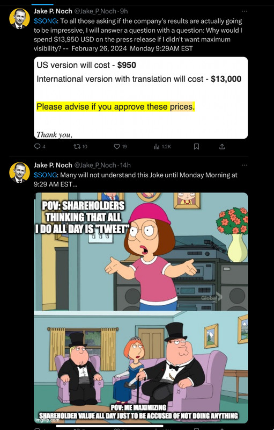
Task: Open the Meg Griffin shareholders meme image
Action: pos(141,252)
